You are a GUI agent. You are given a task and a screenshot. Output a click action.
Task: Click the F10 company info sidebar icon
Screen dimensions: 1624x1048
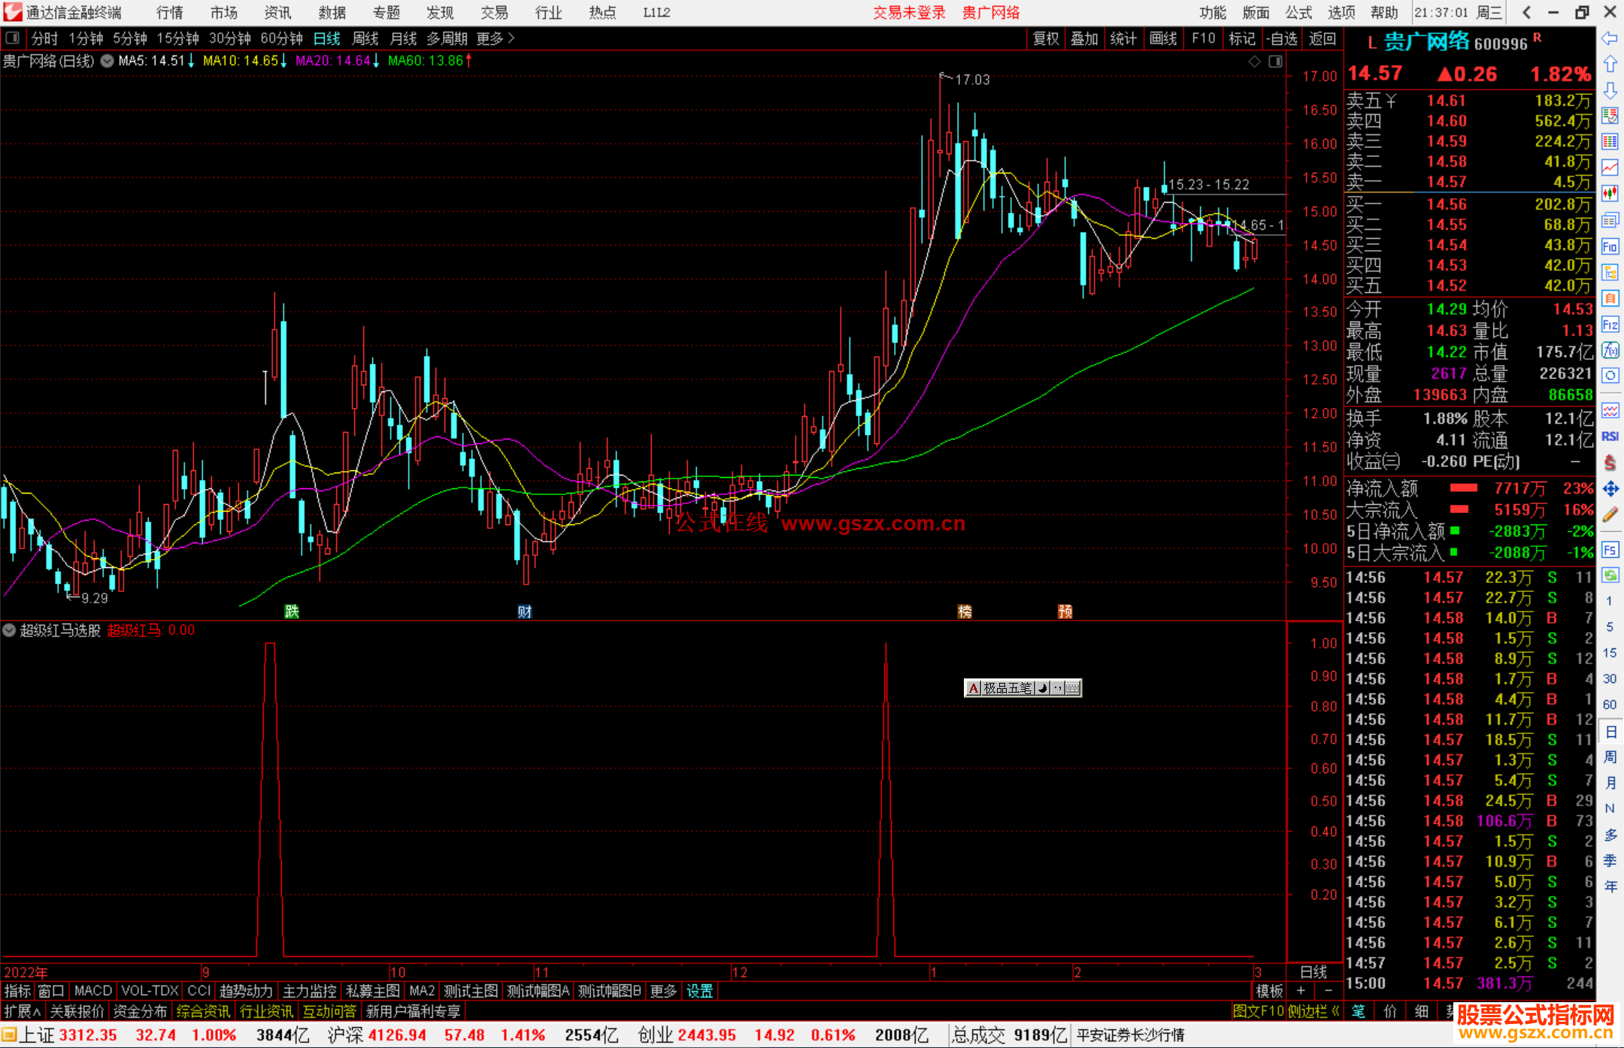click(1610, 246)
